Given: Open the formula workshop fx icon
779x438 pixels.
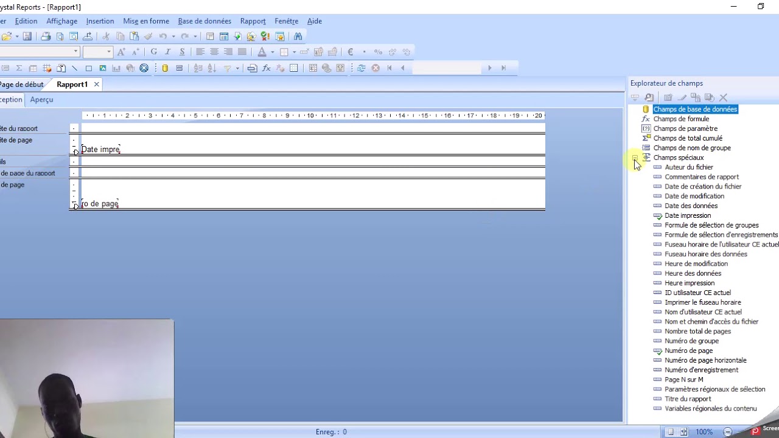Looking at the screenshot, I should 266,68.
